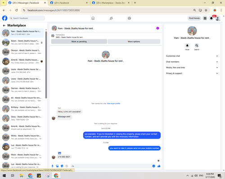
Task: Open the emoji picker in message box
Action: pos(153,166)
